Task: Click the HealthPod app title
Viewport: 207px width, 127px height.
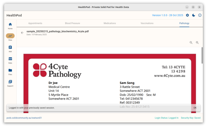Action: click(14, 15)
